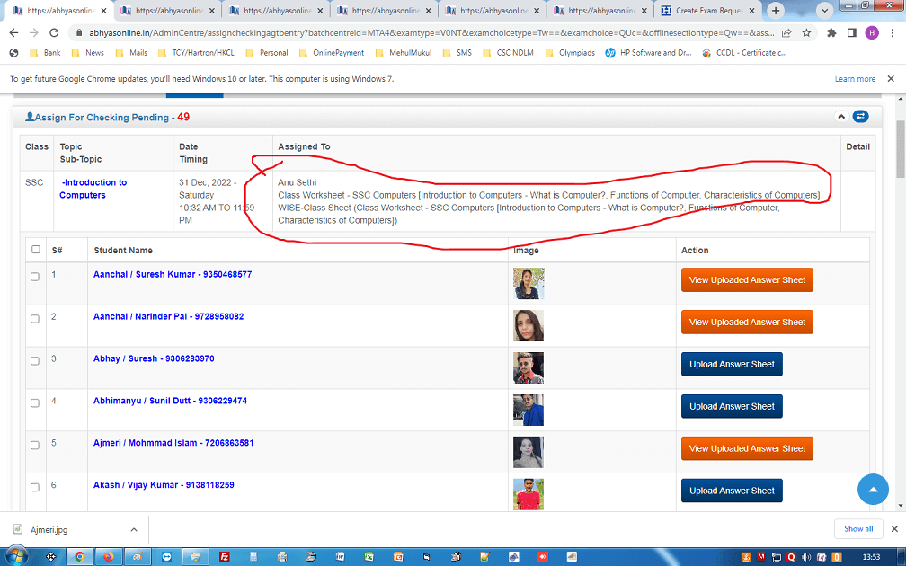This screenshot has width=906, height=566.
Task: Open the new tab plus button
Action: coord(775,11)
